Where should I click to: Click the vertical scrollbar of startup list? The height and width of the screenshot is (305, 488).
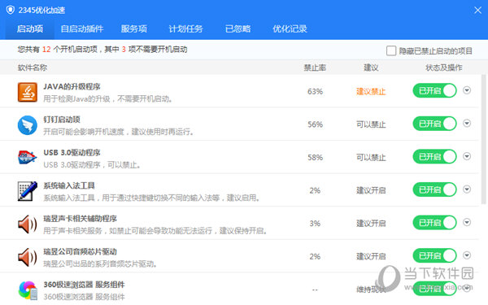484,139
